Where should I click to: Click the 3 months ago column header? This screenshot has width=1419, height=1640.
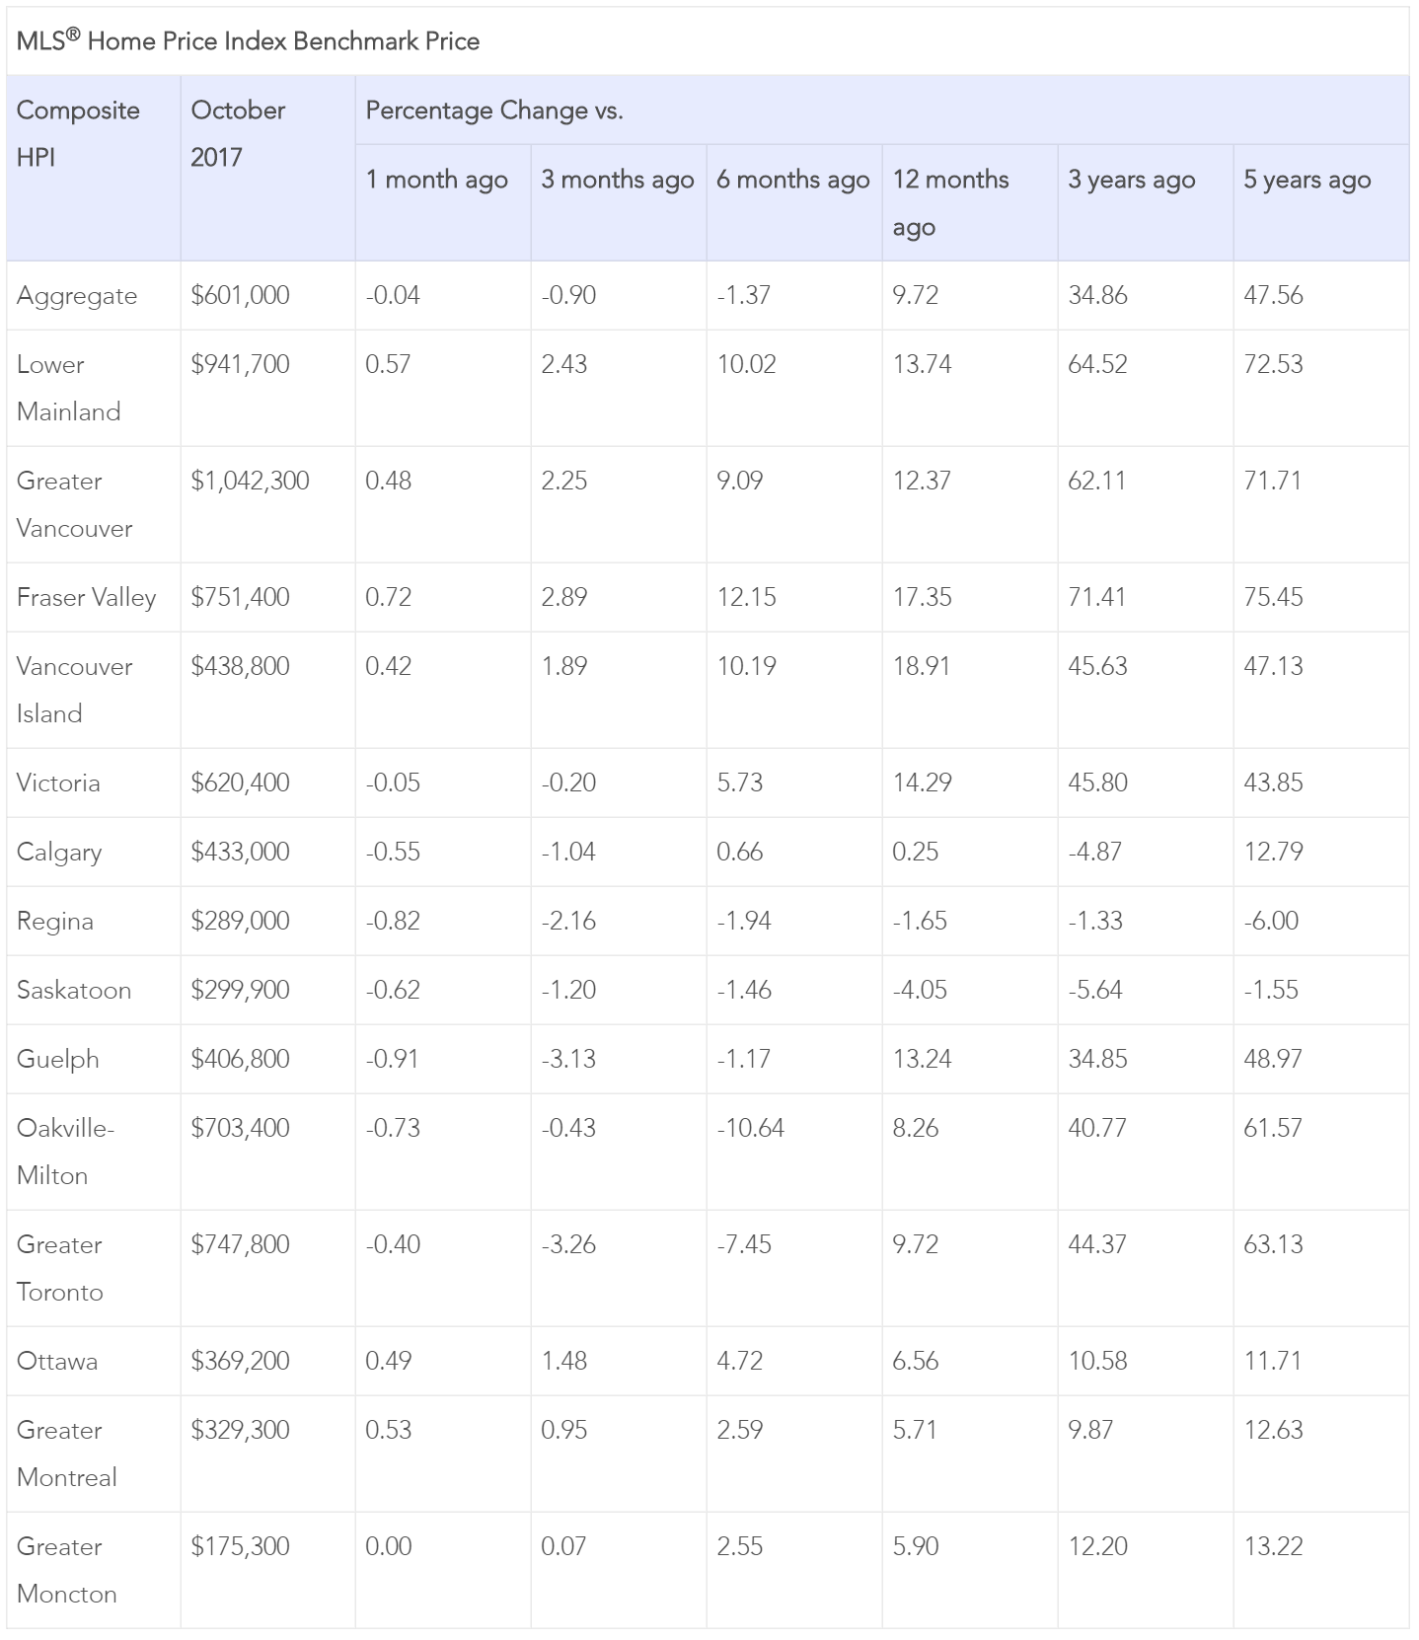click(x=617, y=180)
